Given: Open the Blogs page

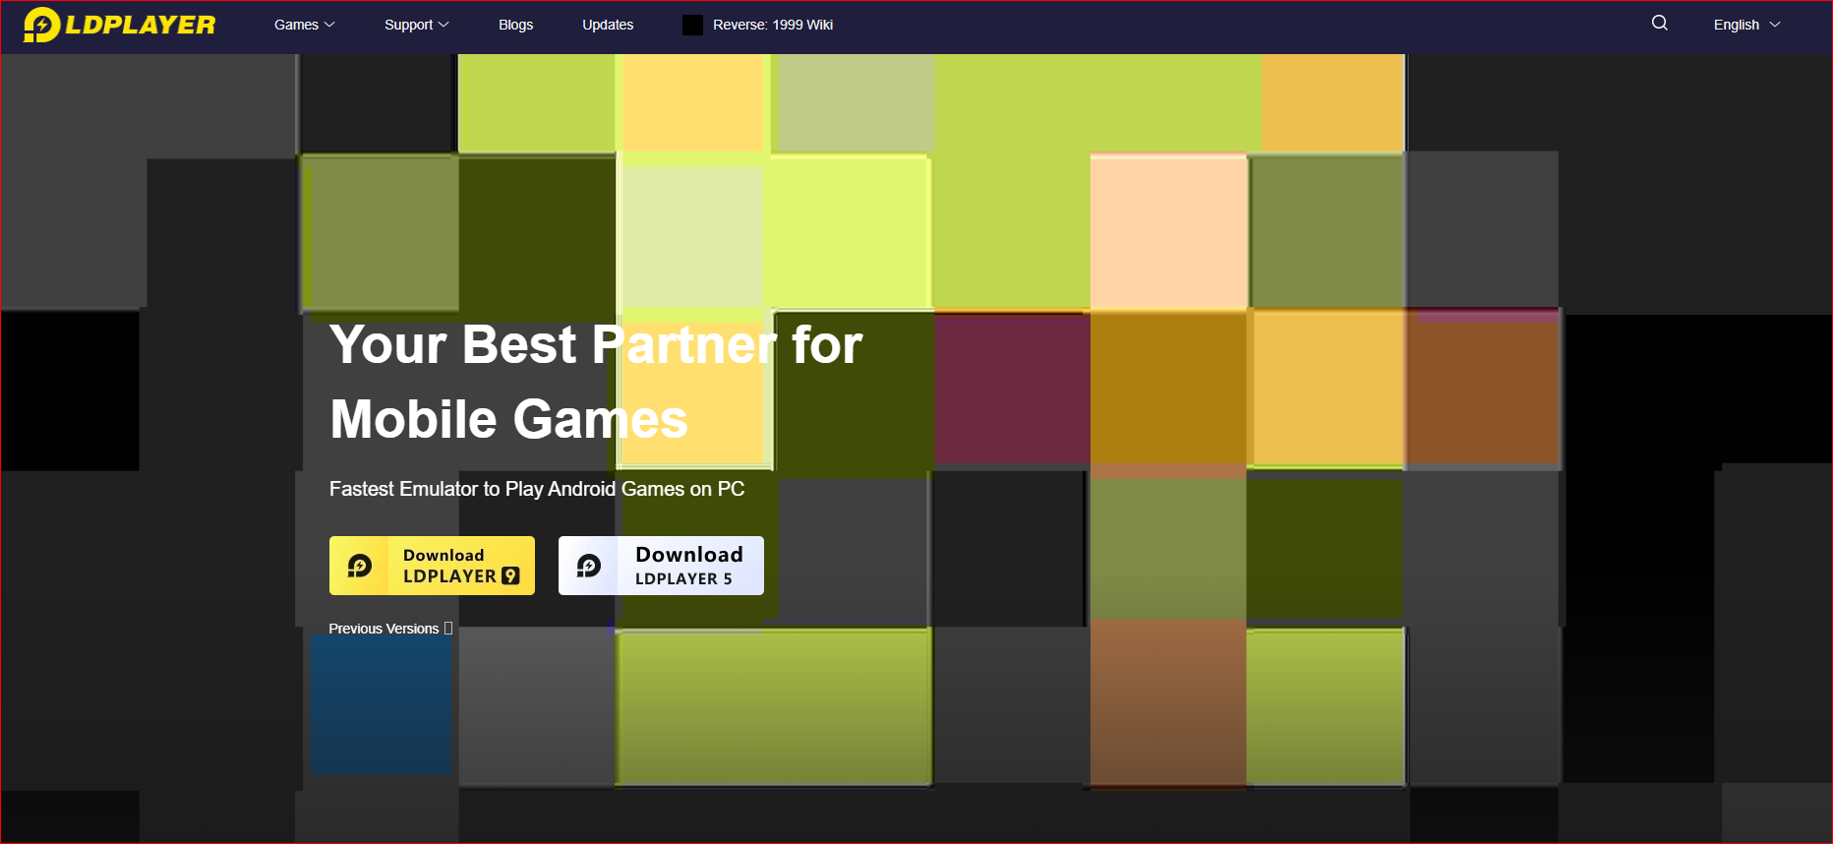Looking at the screenshot, I should [x=515, y=25].
